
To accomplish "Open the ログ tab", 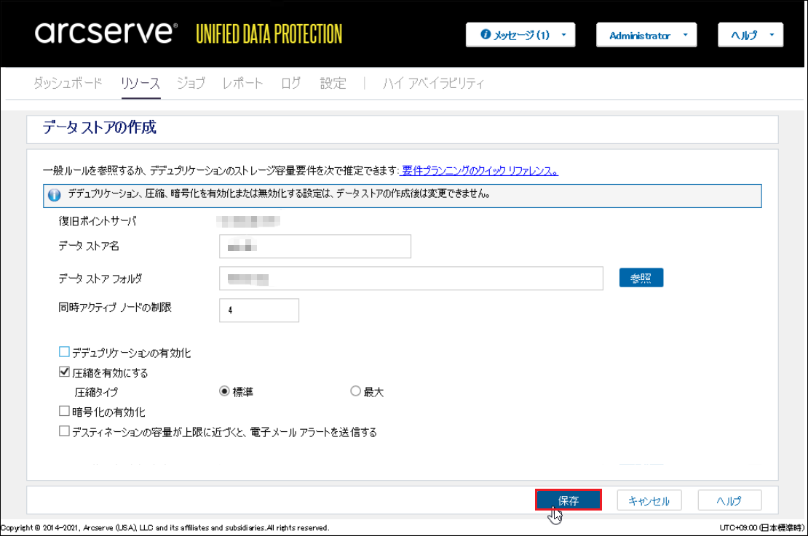I will pos(290,83).
